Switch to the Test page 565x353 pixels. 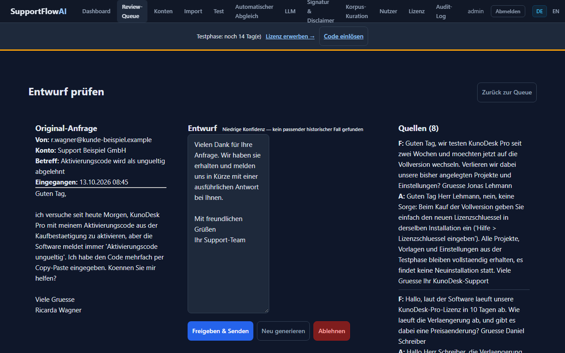coord(218,11)
